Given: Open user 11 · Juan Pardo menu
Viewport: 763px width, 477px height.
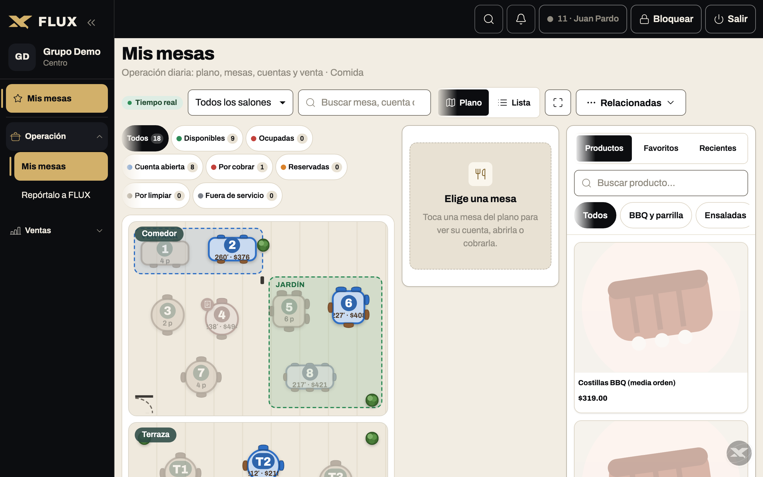Looking at the screenshot, I should (x=583, y=19).
